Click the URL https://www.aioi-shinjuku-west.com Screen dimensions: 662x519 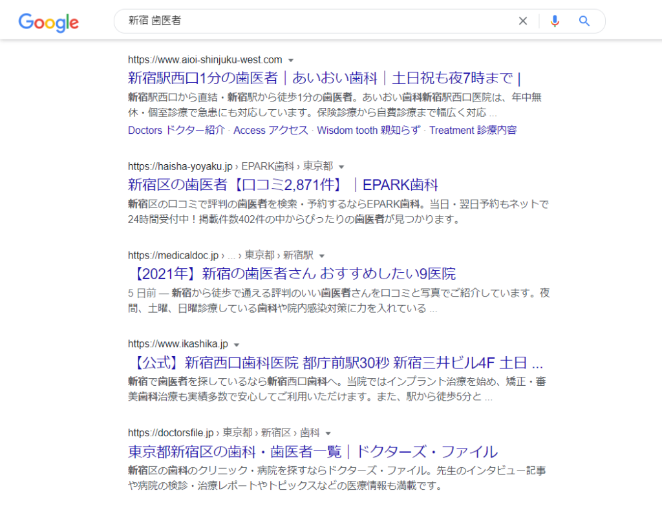[205, 60]
